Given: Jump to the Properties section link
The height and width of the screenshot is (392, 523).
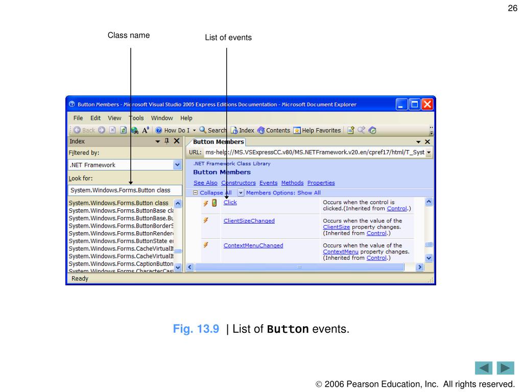Looking at the screenshot, I should coord(321,183).
